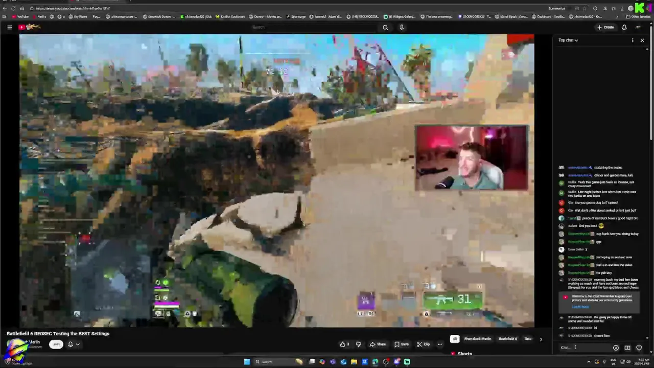
Task: Open Windows Start menu
Action: coord(247,361)
